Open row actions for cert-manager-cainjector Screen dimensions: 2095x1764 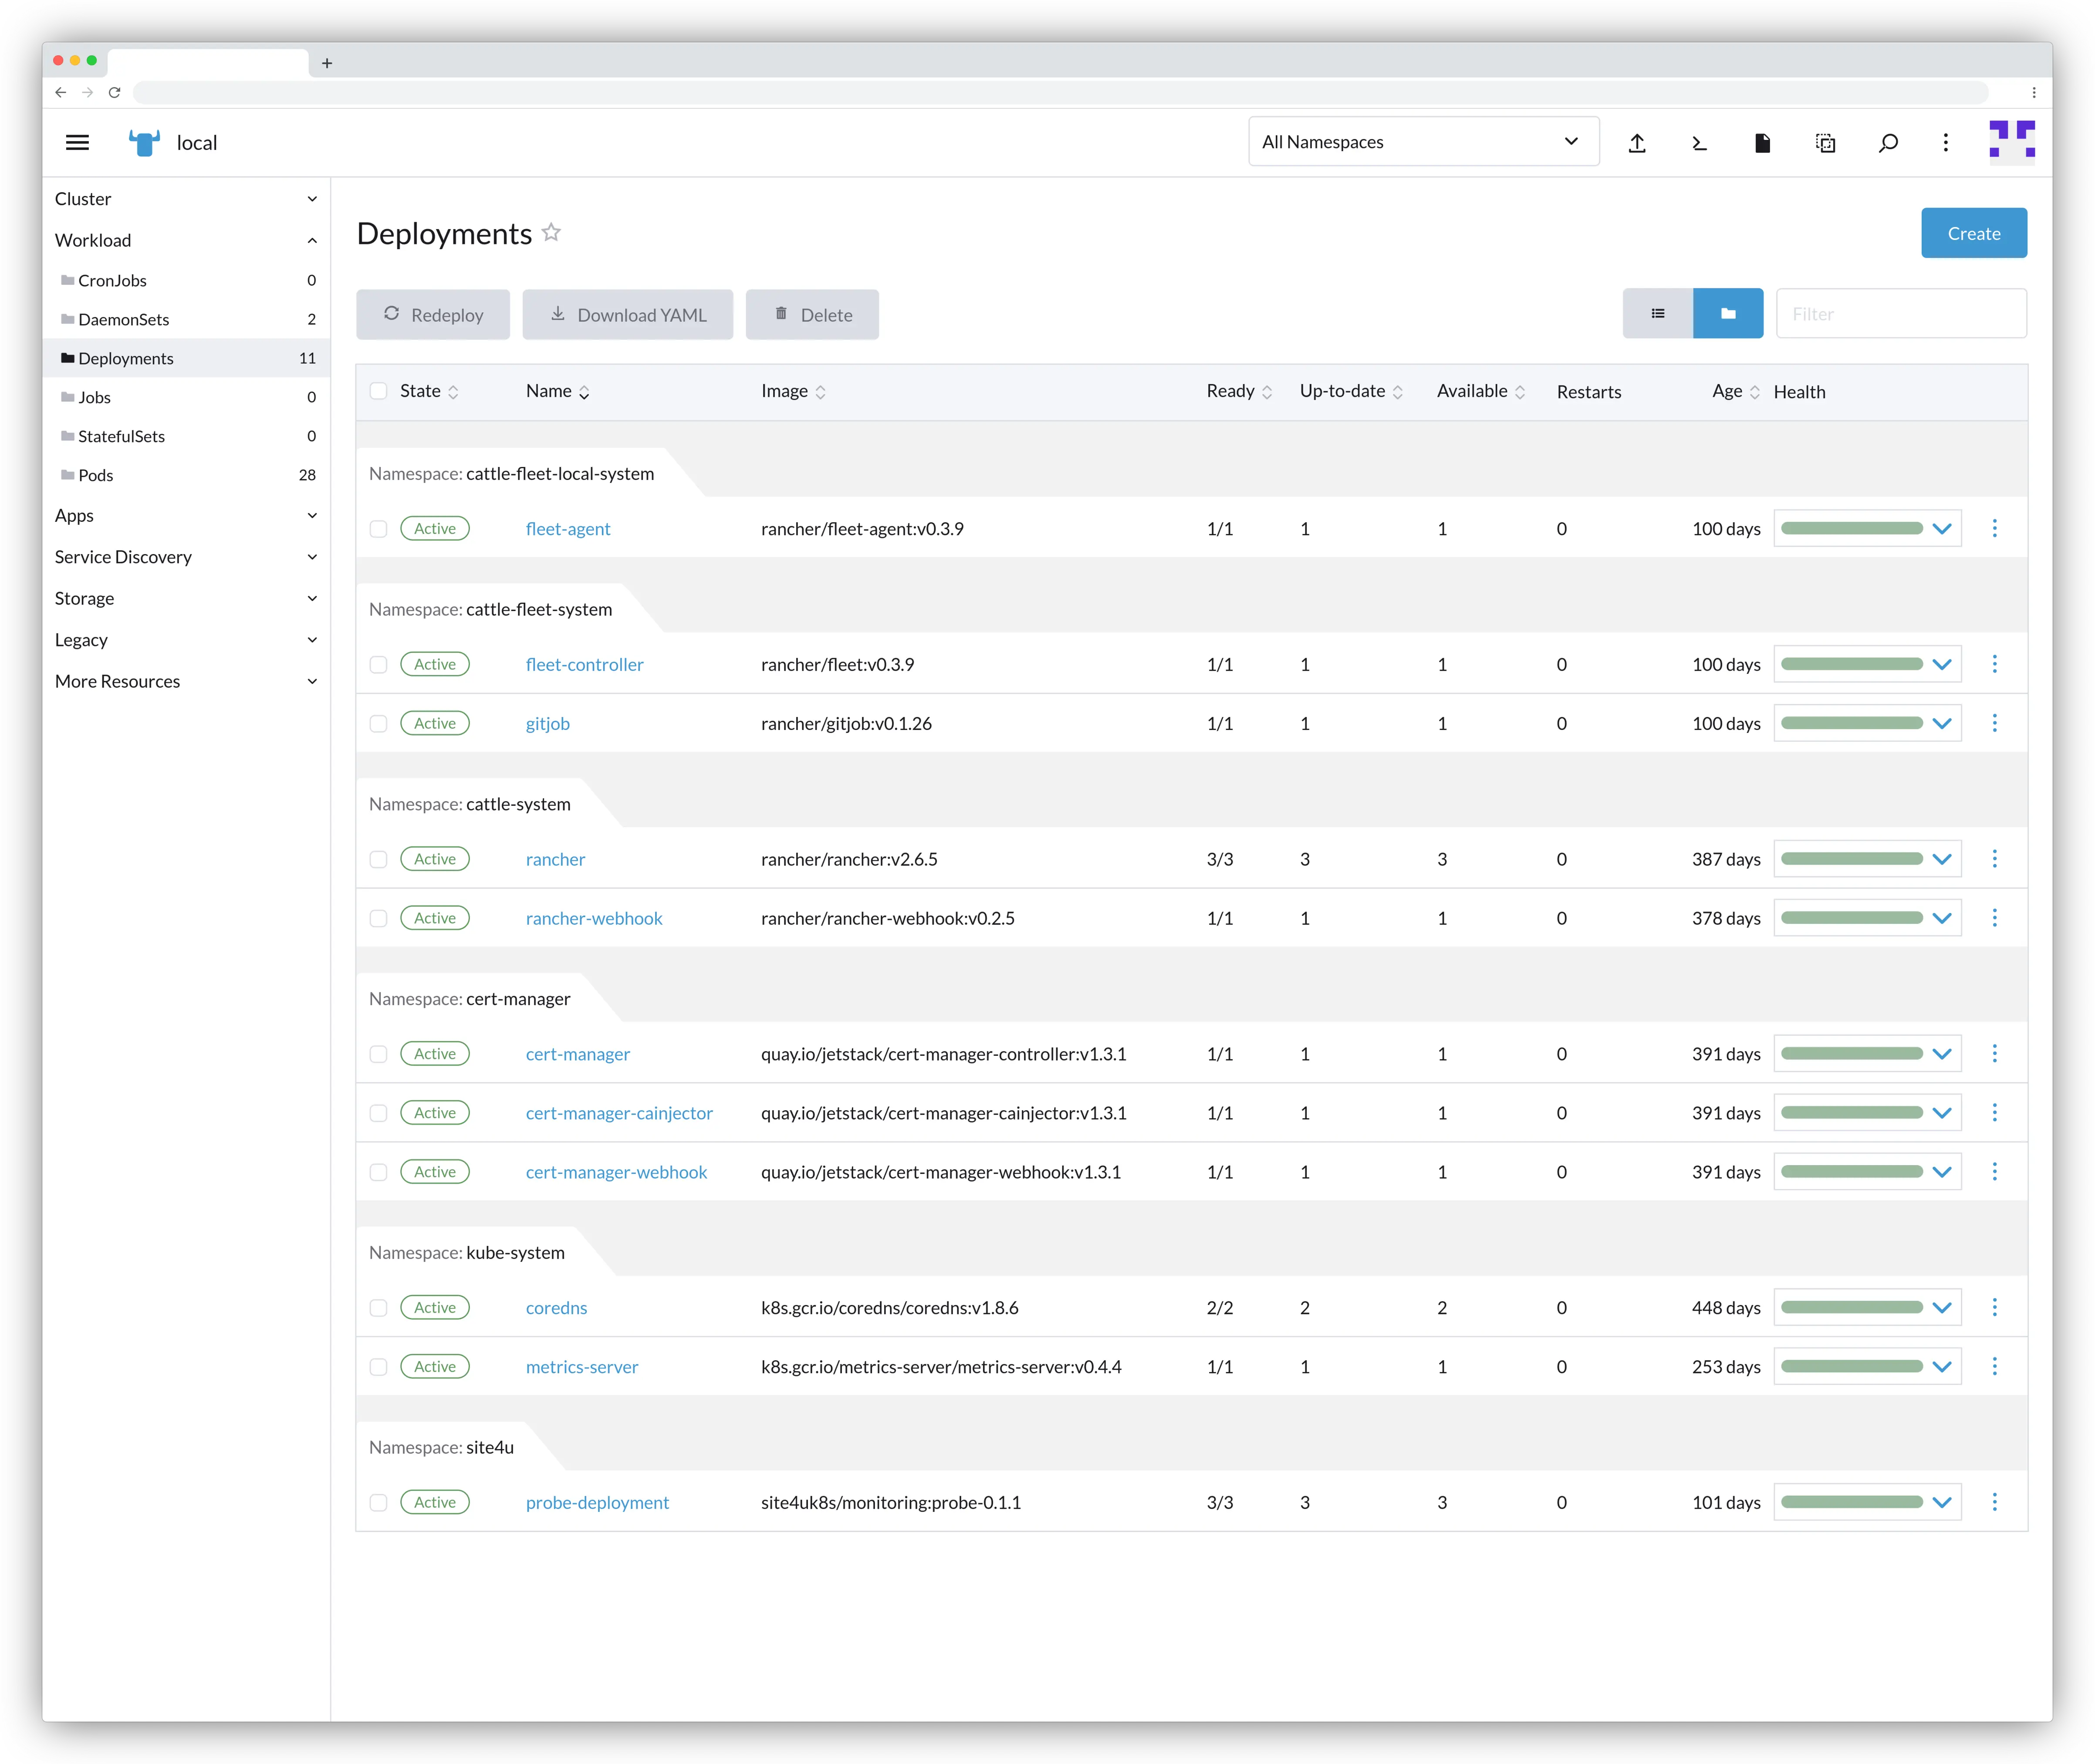[1994, 1113]
